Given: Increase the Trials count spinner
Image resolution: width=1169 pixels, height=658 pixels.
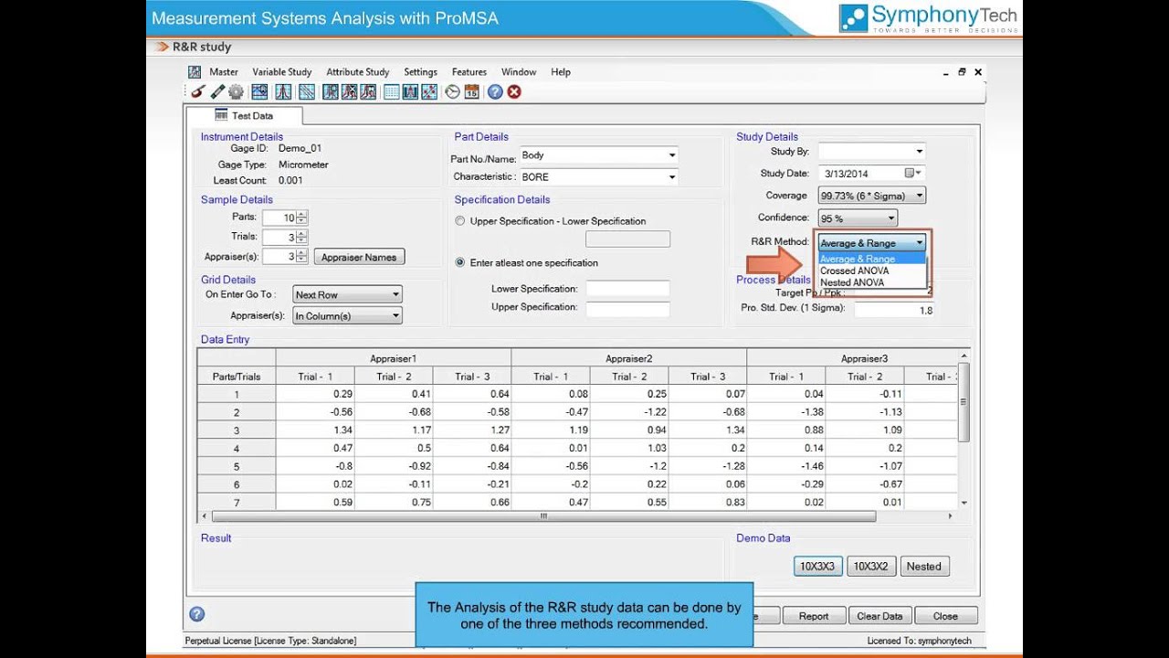Looking at the screenshot, I should pyautogui.click(x=302, y=234).
